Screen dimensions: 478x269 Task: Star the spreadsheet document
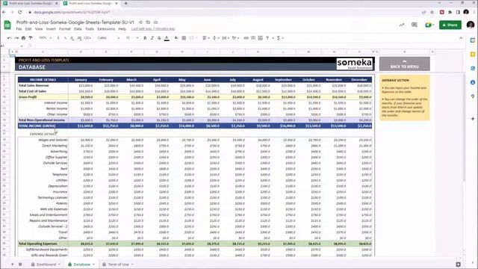coord(140,22)
